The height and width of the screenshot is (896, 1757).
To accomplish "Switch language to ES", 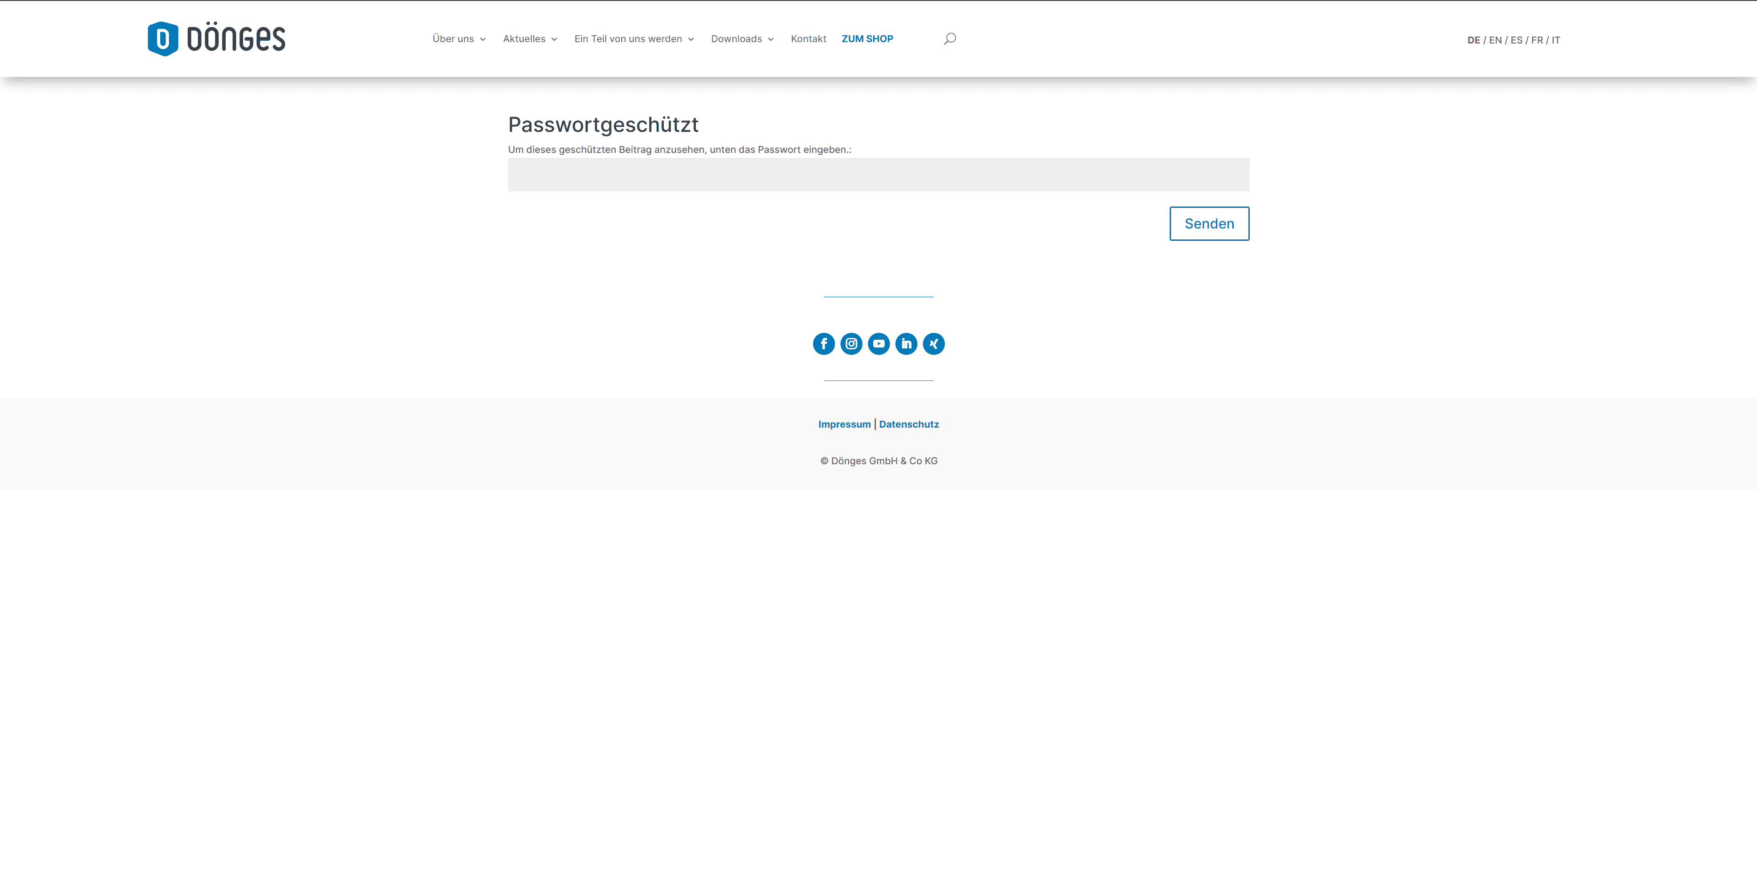I will pos(1516,40).
